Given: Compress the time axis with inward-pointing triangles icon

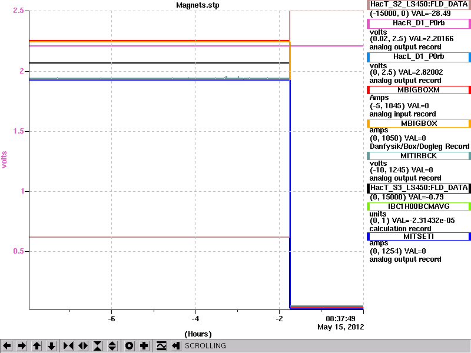Looking at the screenshot, I should point(68,346).
